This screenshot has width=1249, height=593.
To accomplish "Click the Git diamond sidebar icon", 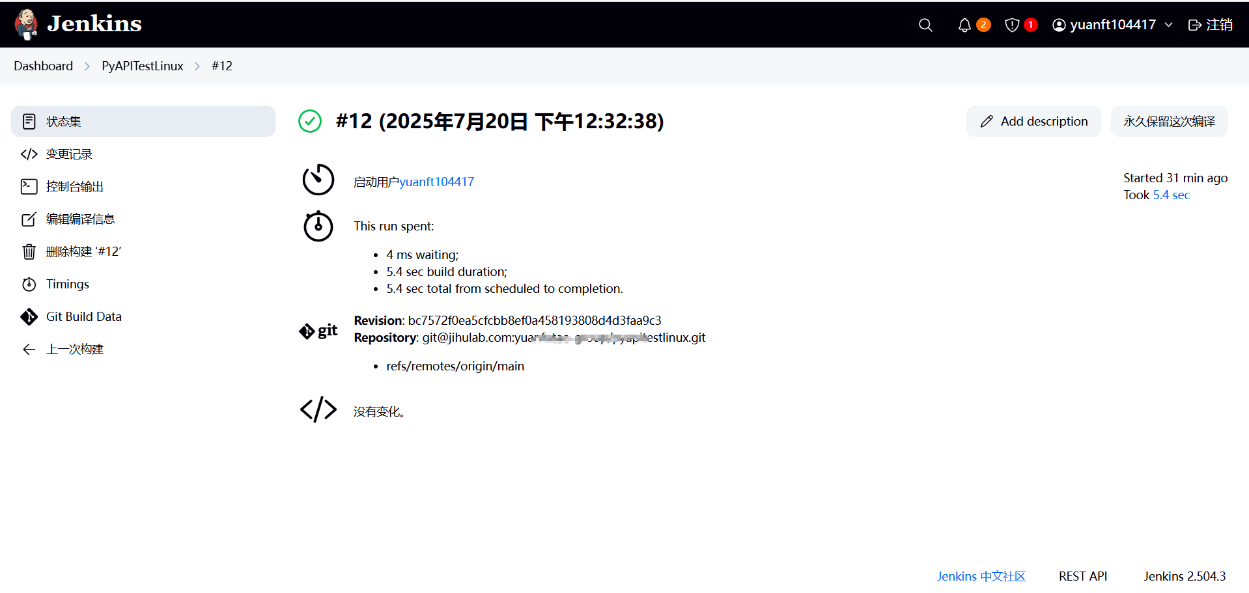I will pyautogui.click(x=29, y=317).
